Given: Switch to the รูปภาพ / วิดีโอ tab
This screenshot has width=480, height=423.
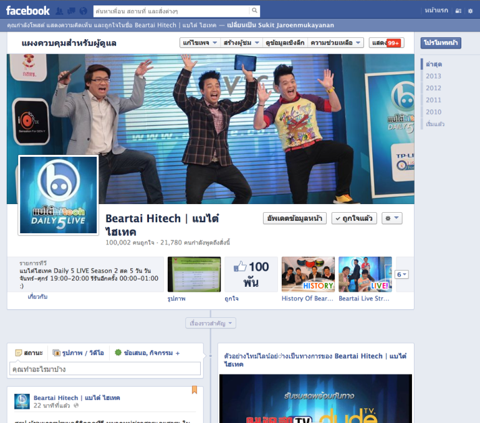Looking at the screenshot, I should [79, 353].
